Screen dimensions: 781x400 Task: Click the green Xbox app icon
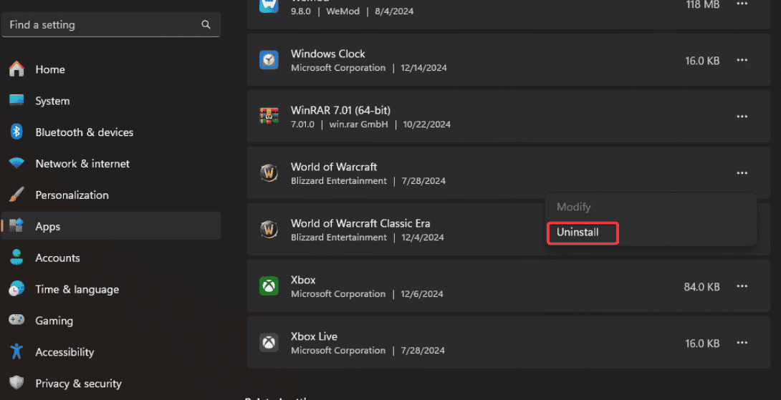click(x=269, y=286)
